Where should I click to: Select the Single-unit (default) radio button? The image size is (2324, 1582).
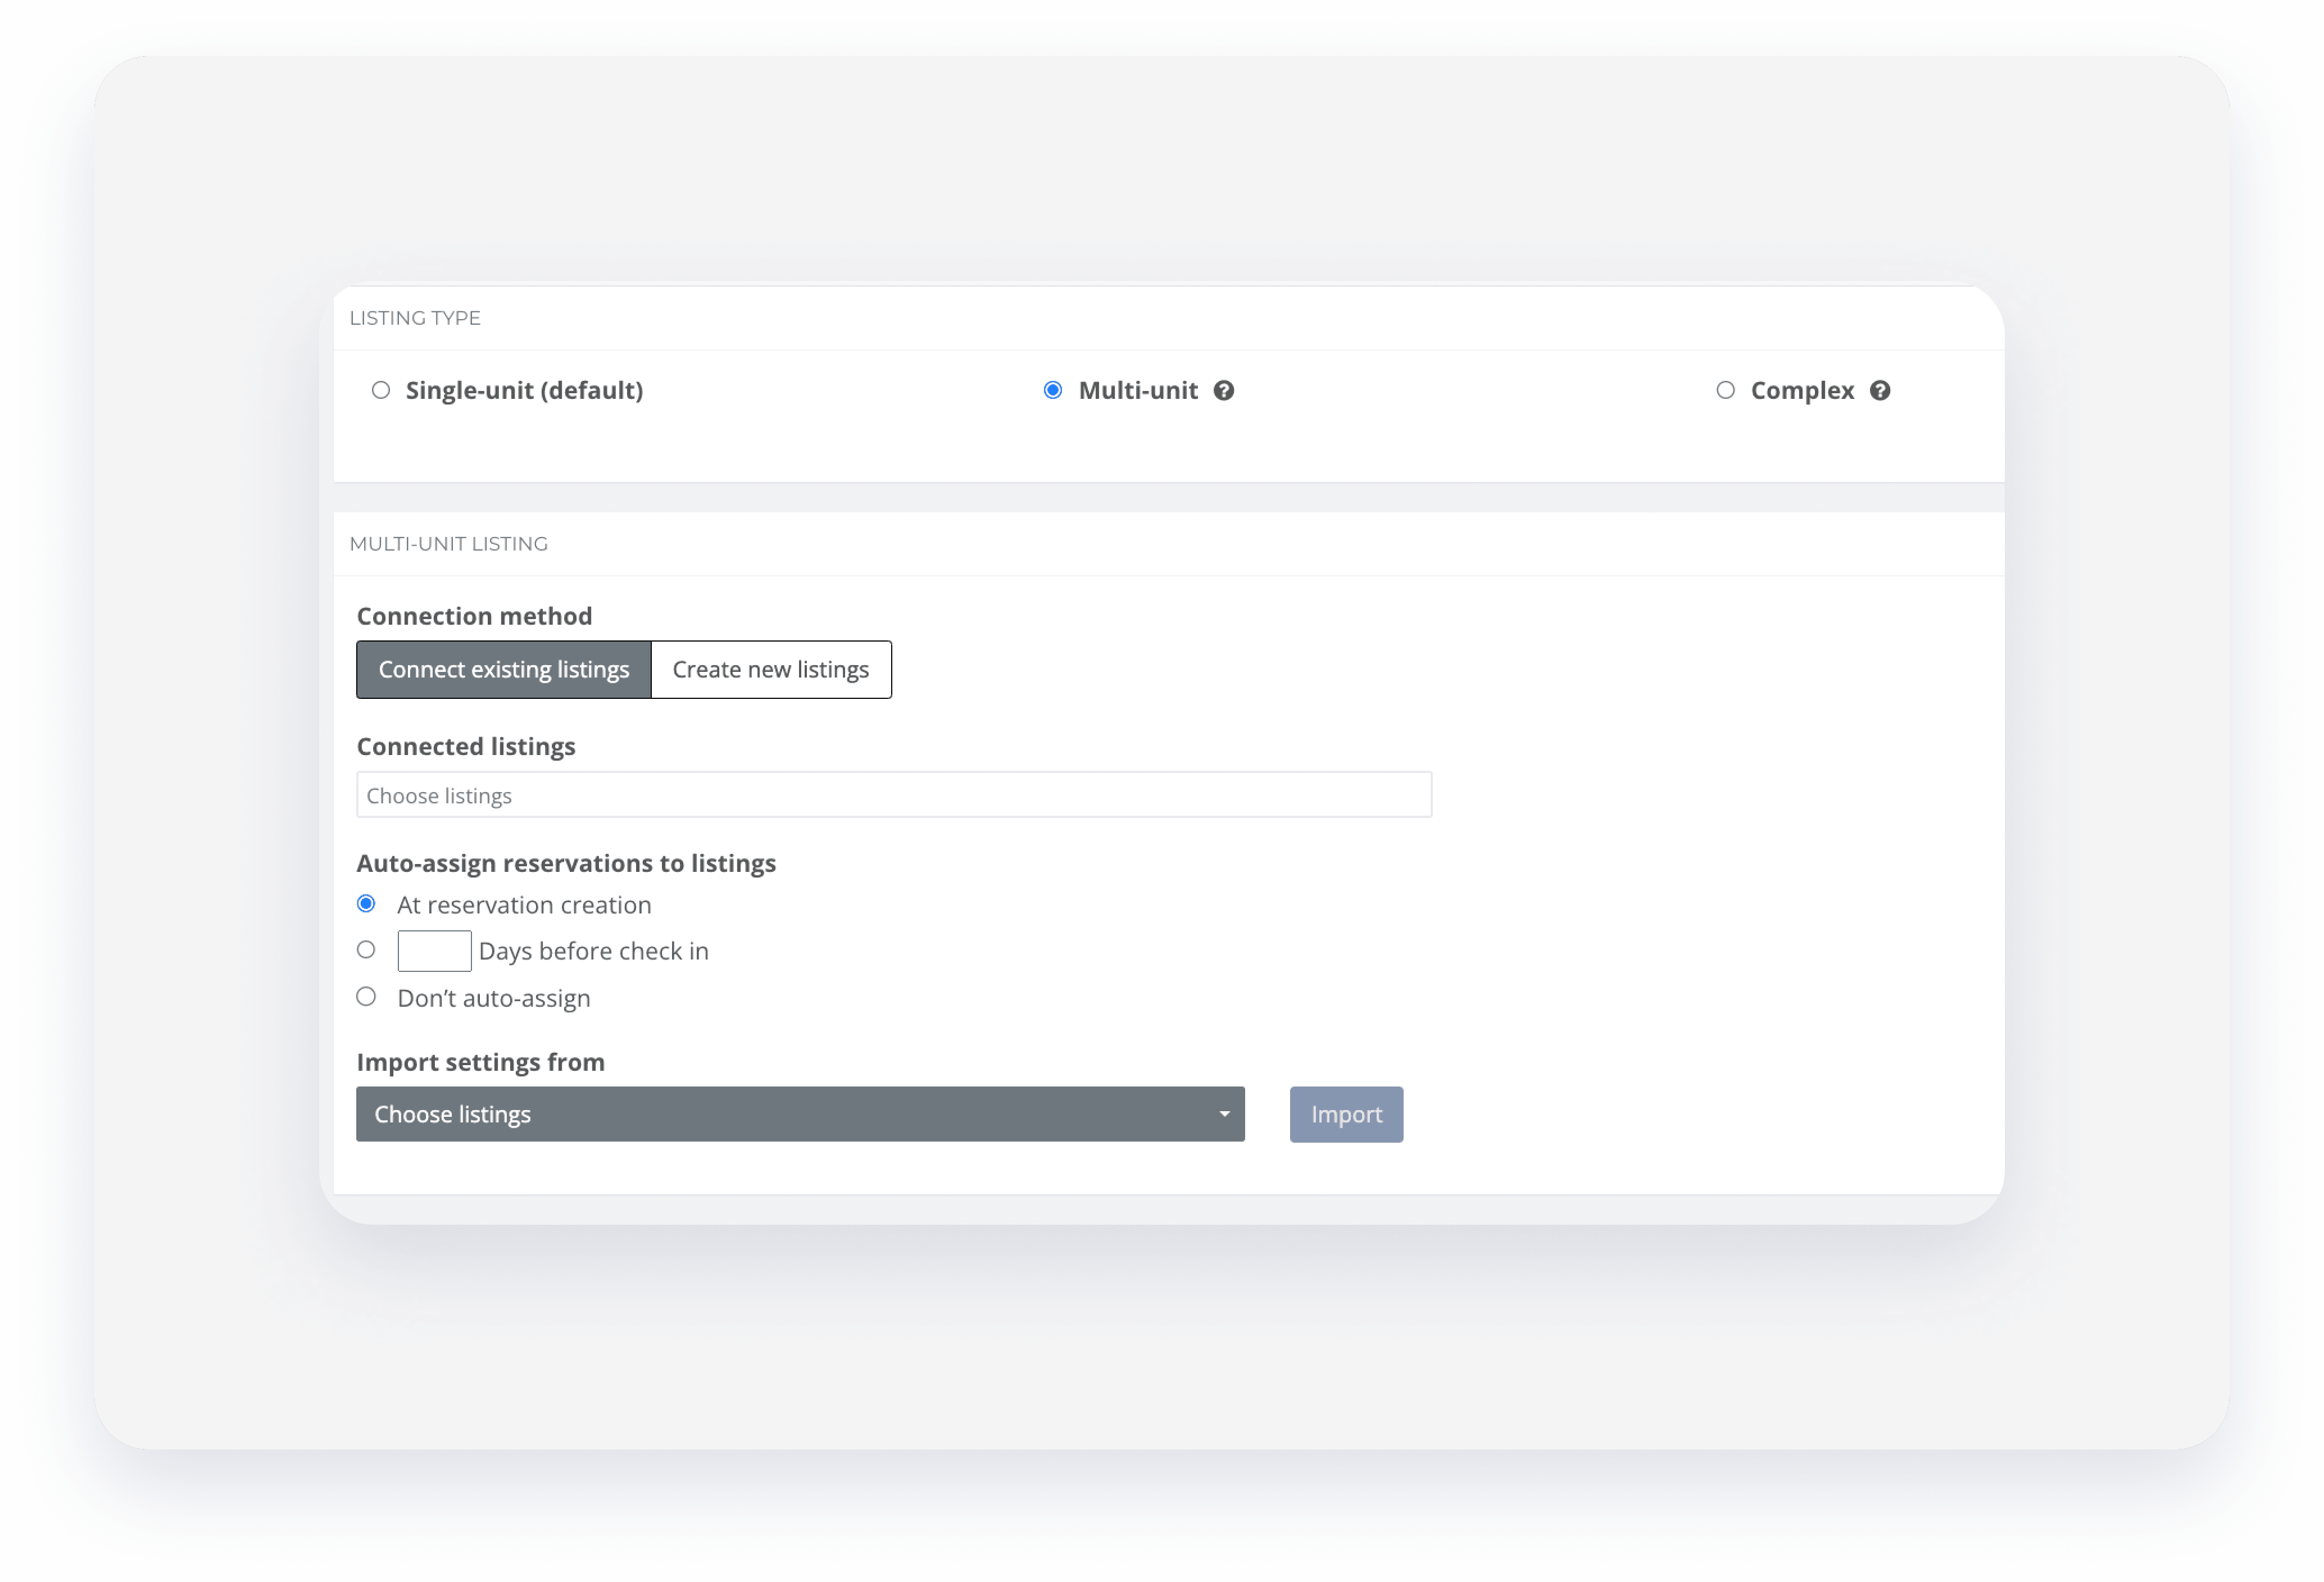click(381, 390)
